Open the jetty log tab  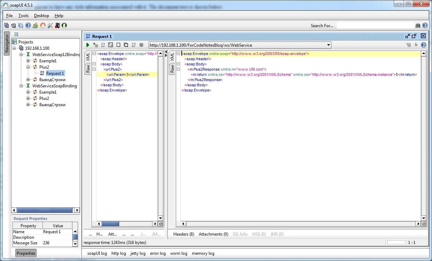click(x=138, y=253)
